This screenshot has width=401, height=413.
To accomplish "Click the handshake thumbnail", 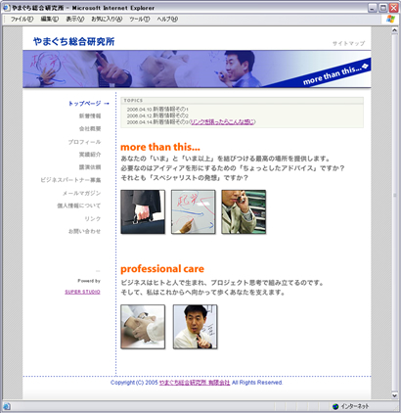I will (143, 327).
